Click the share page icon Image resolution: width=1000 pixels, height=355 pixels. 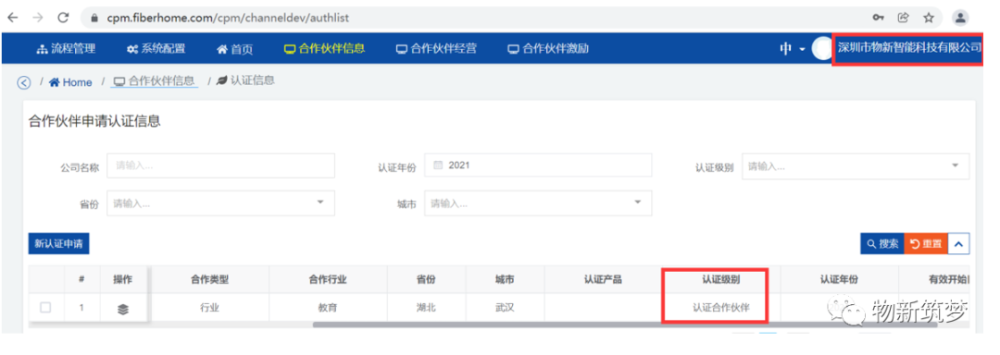pyautogui.click(x=904, y=18)
